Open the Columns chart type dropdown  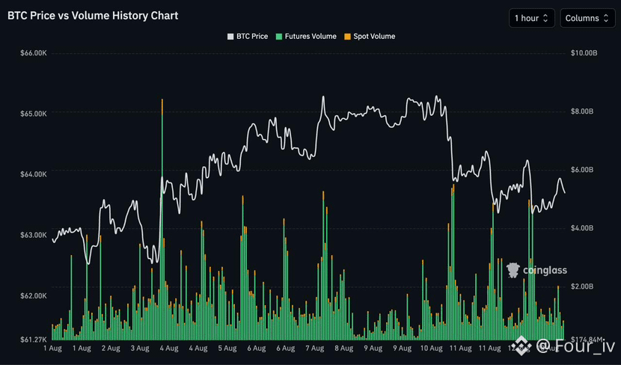(x=587, y=18)
